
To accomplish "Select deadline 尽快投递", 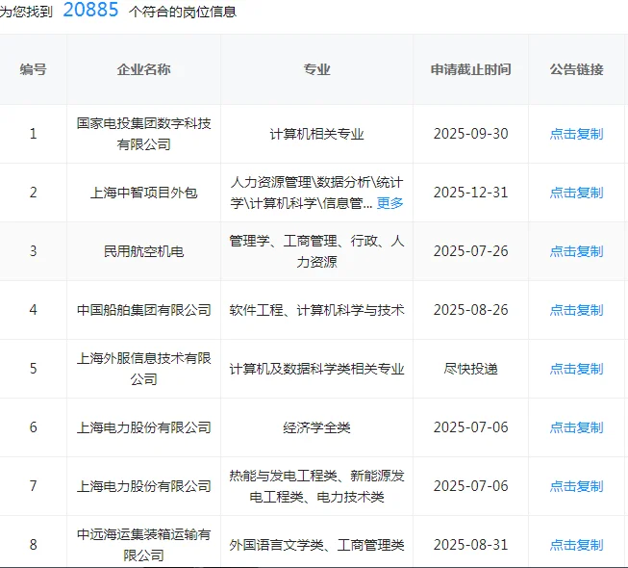I will point(470,369).
